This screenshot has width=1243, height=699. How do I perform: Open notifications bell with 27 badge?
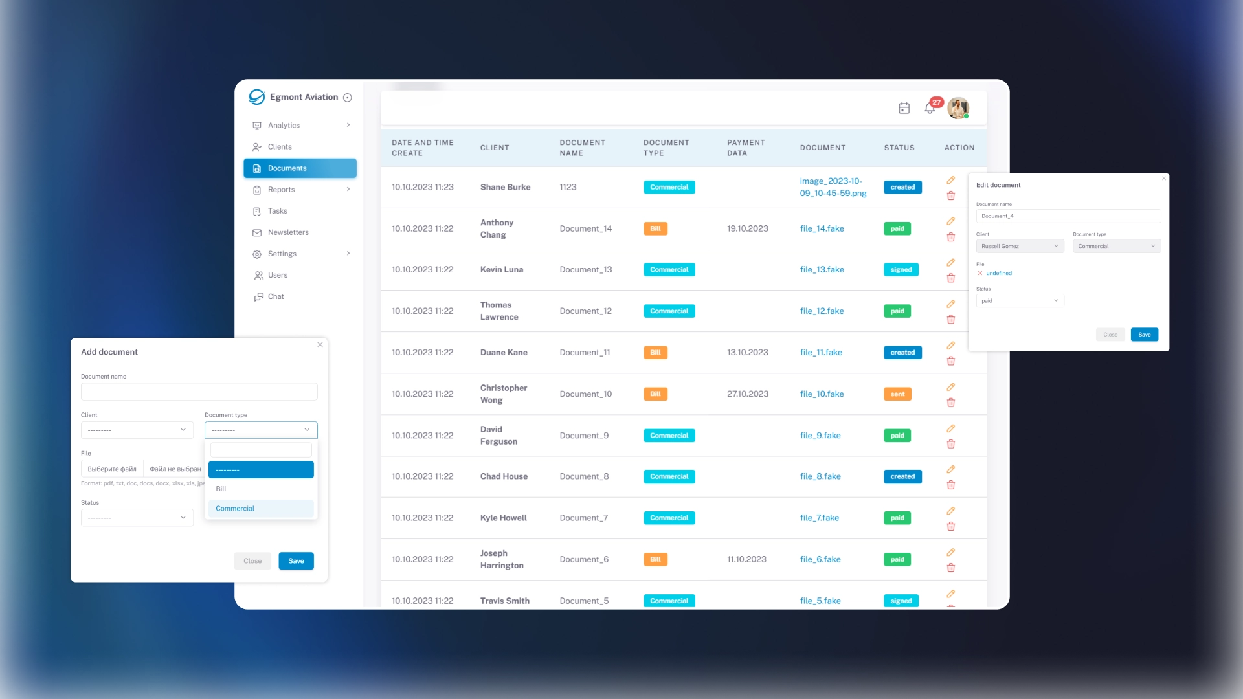[930, 108]
